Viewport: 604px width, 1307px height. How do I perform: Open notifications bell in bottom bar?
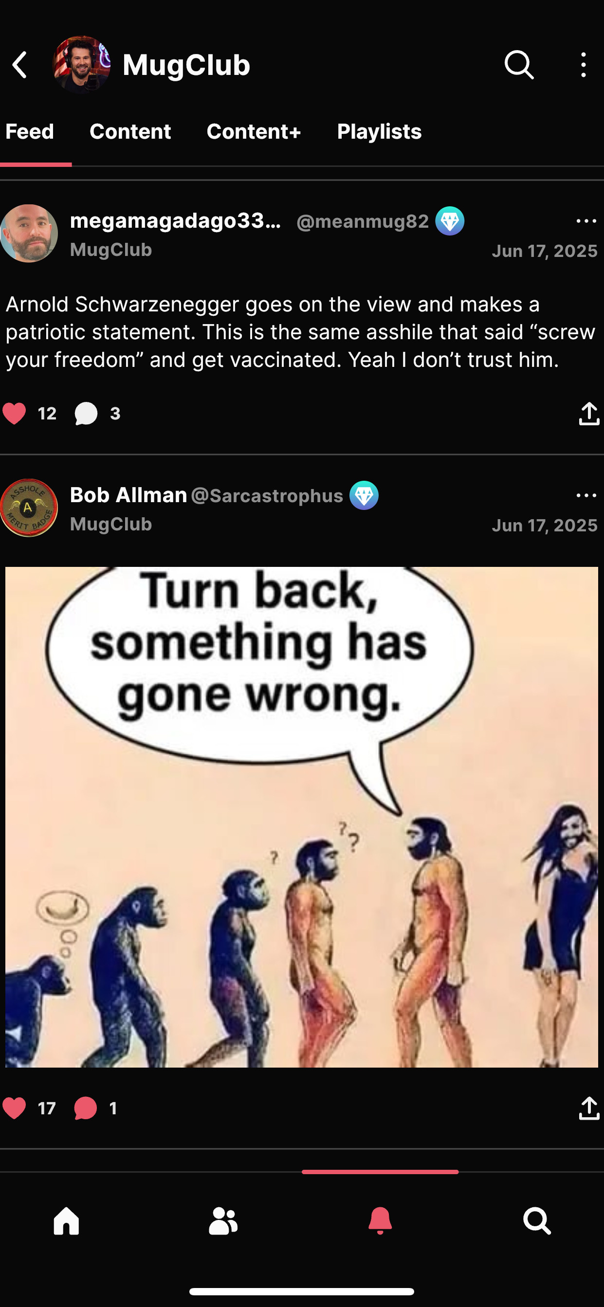point(380,1220)
